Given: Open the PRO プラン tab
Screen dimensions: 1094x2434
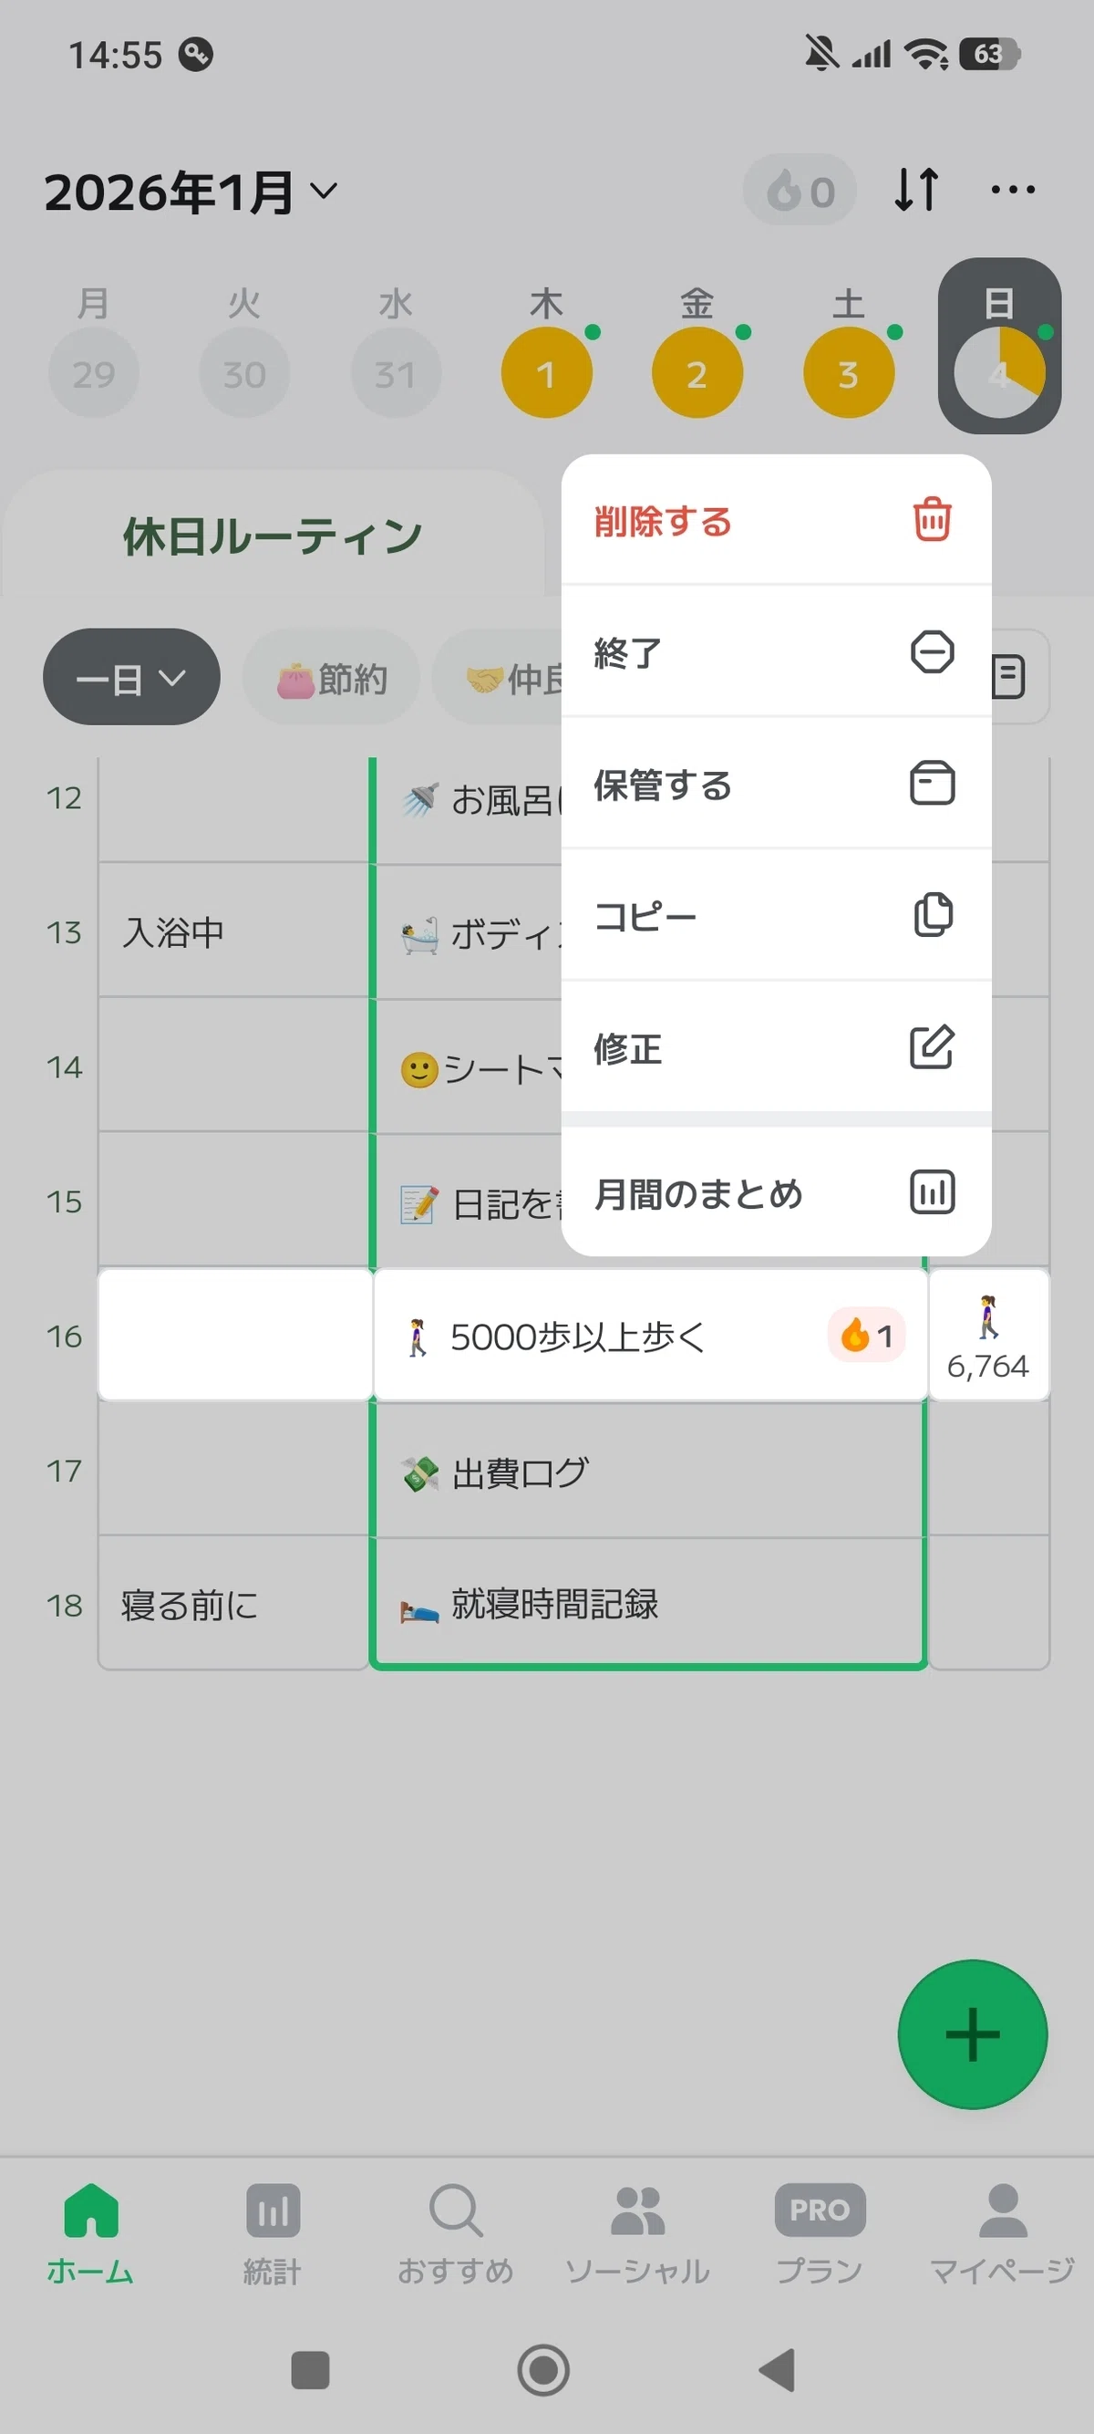Looking at the screenshot, I should [x=820, y=2233].
